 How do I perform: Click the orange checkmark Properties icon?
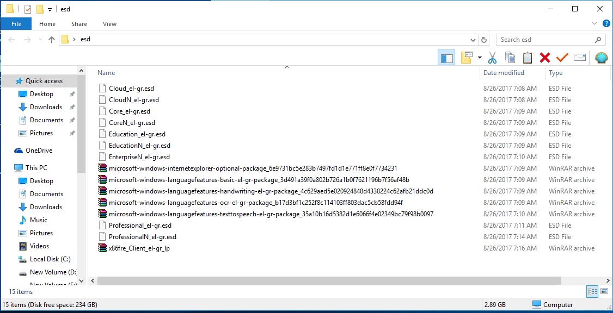click(562, 58)
